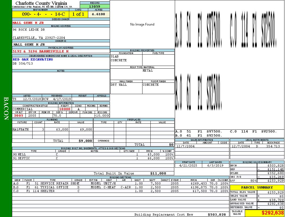285x217 pixels.
Task: Select the A.0 Service Repair Shop section row
Action: [121, 183]
